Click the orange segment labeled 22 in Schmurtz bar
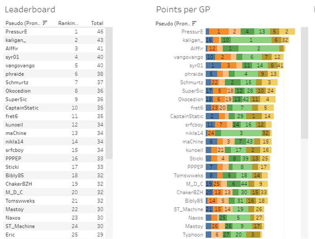 tap(215, 82)
